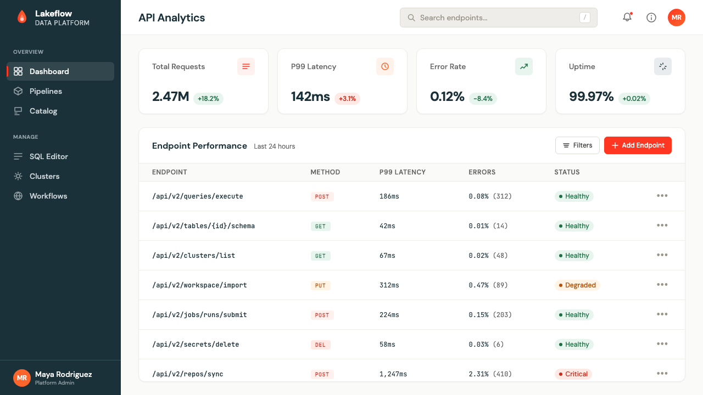Click the 0.47% (89) errors value
Image resolution: width=703 pixels, height=395 pixels.
click(488, 285)
